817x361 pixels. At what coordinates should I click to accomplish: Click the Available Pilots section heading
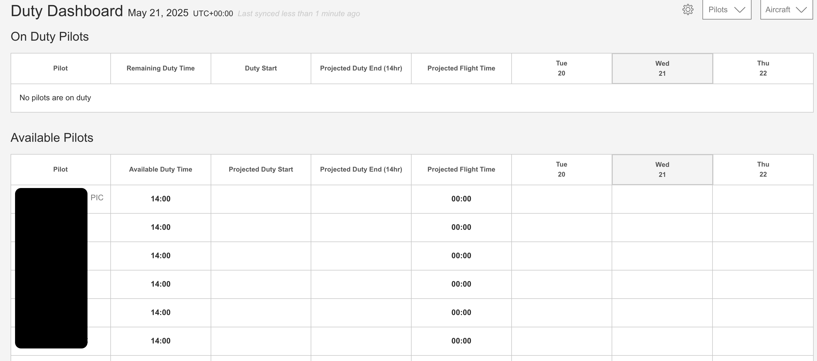pyautogui.click(x=52, y=138)
